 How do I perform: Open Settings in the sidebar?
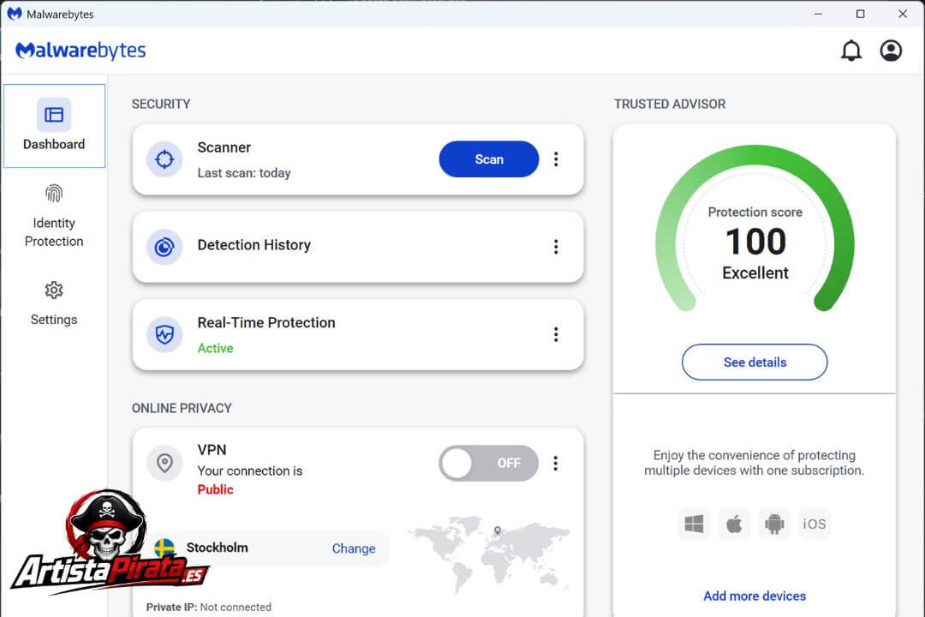(54, 304)
